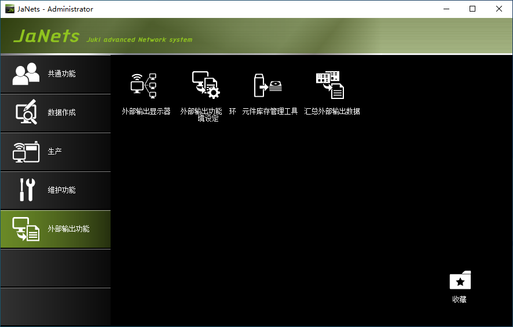Go to the 生产 section label

(54, 152)
